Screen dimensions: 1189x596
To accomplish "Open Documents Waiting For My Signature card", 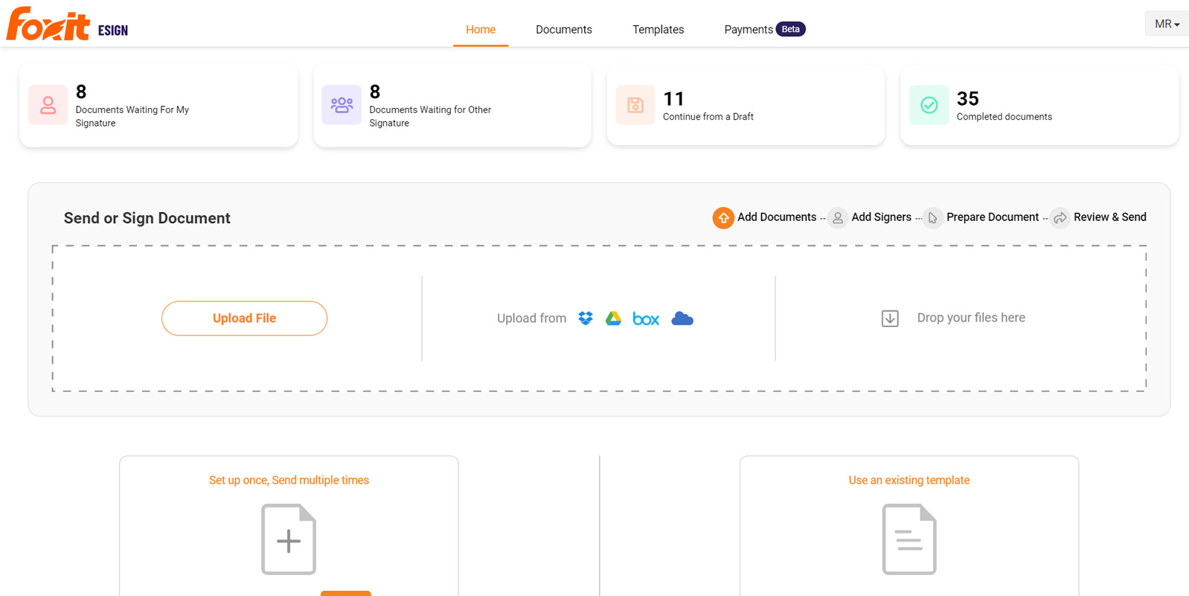I will 158,105.
